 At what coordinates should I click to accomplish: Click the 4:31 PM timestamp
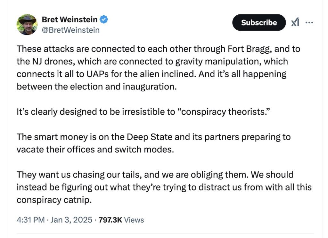click(30, 220)
